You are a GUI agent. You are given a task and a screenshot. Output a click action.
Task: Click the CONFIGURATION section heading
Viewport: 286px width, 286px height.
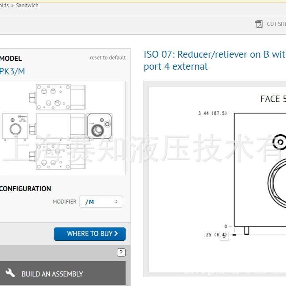pos(26,189)
